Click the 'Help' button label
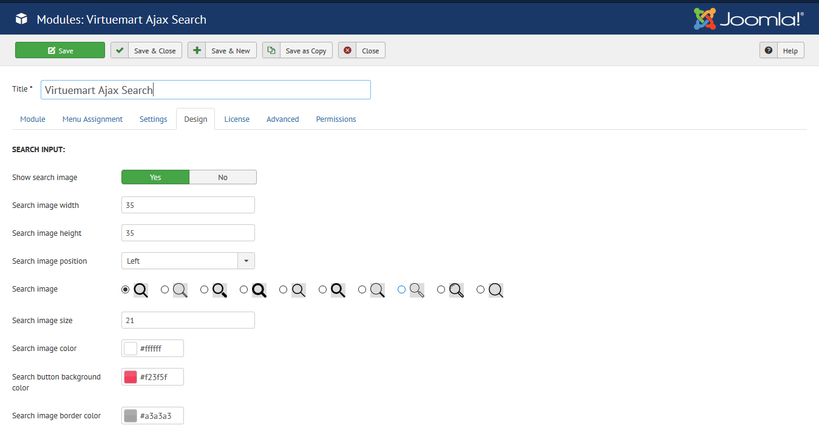 click(x=790, y=51)
